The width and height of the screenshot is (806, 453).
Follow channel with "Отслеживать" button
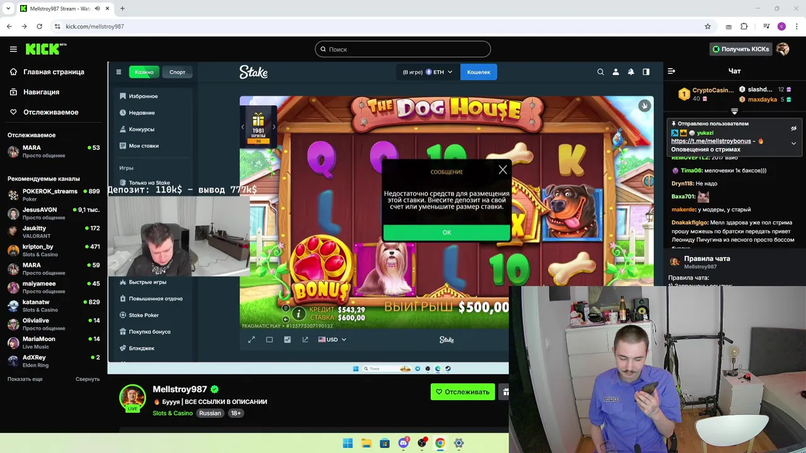pos(463,391)
